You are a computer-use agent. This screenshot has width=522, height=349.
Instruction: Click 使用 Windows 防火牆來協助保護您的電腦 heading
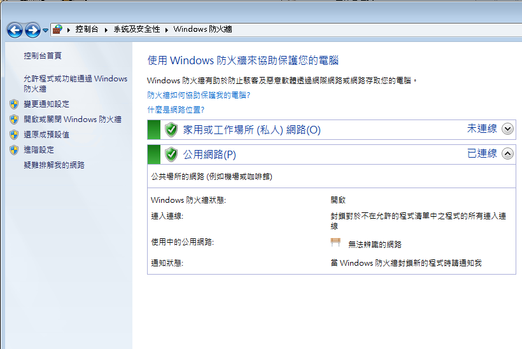click(x=243, y=60)
